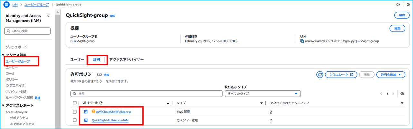Open the filter type dropdown
The image size is (413, 129).
pos(263,94)
